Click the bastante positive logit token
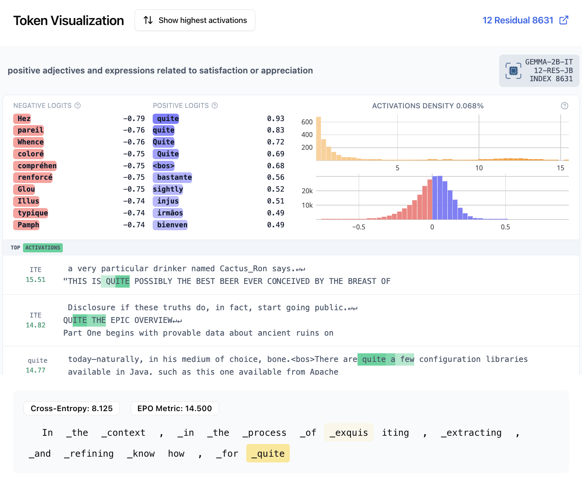 tap(172, 177)
